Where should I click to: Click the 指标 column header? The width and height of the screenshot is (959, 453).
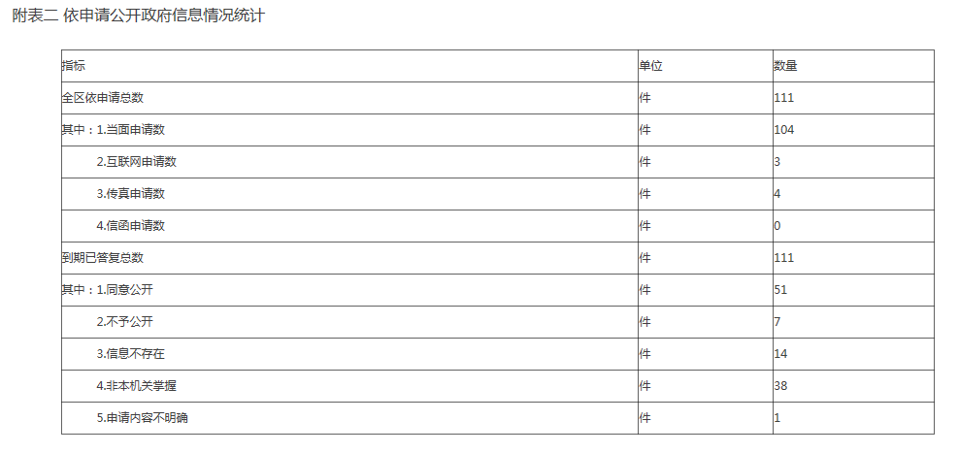click(74, 66)
